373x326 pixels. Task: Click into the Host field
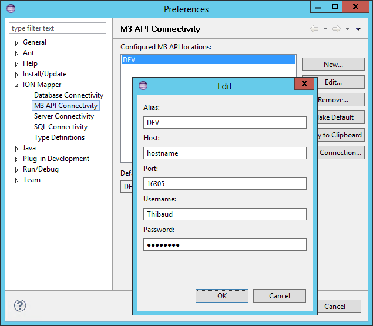(224, 153)
